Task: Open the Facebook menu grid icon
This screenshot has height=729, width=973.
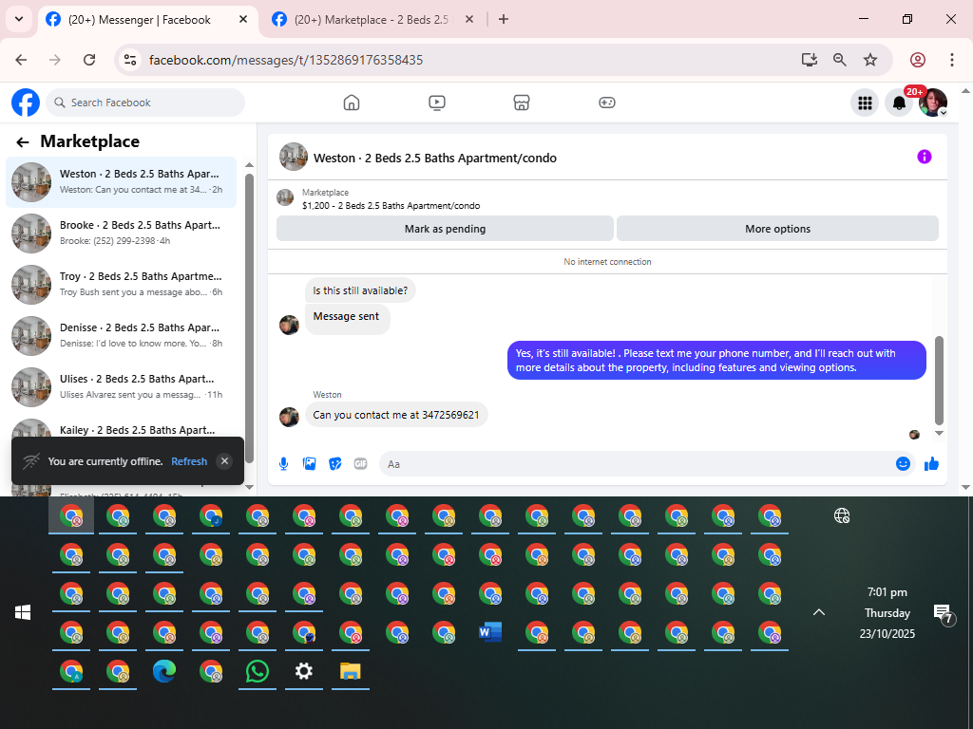Action: 865,103
